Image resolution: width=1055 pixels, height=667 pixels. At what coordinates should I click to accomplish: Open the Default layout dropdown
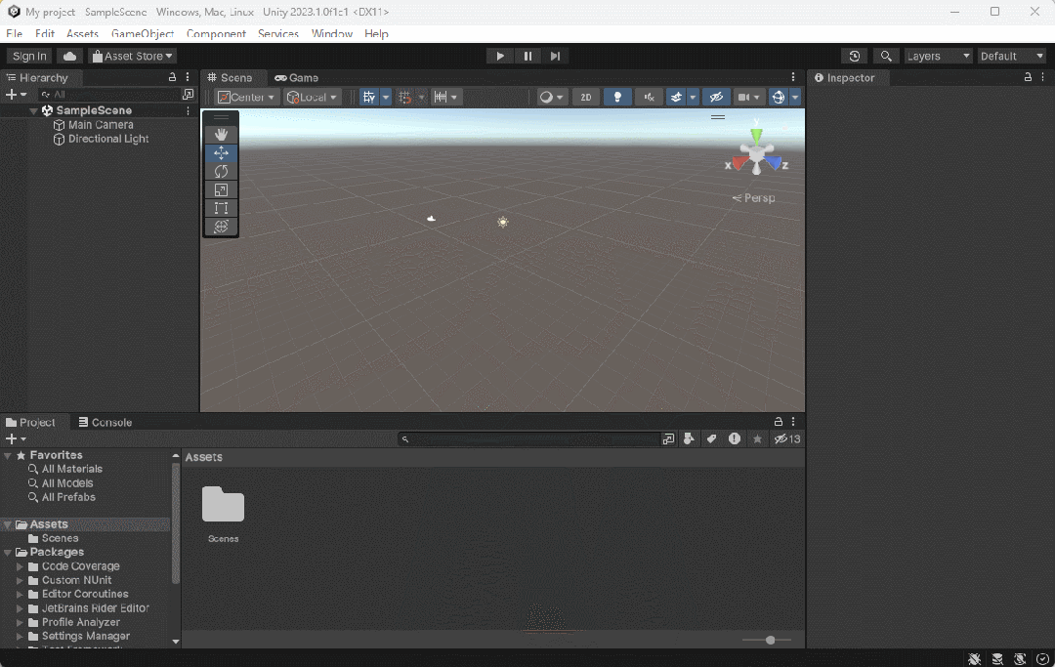click(1012, 56)
